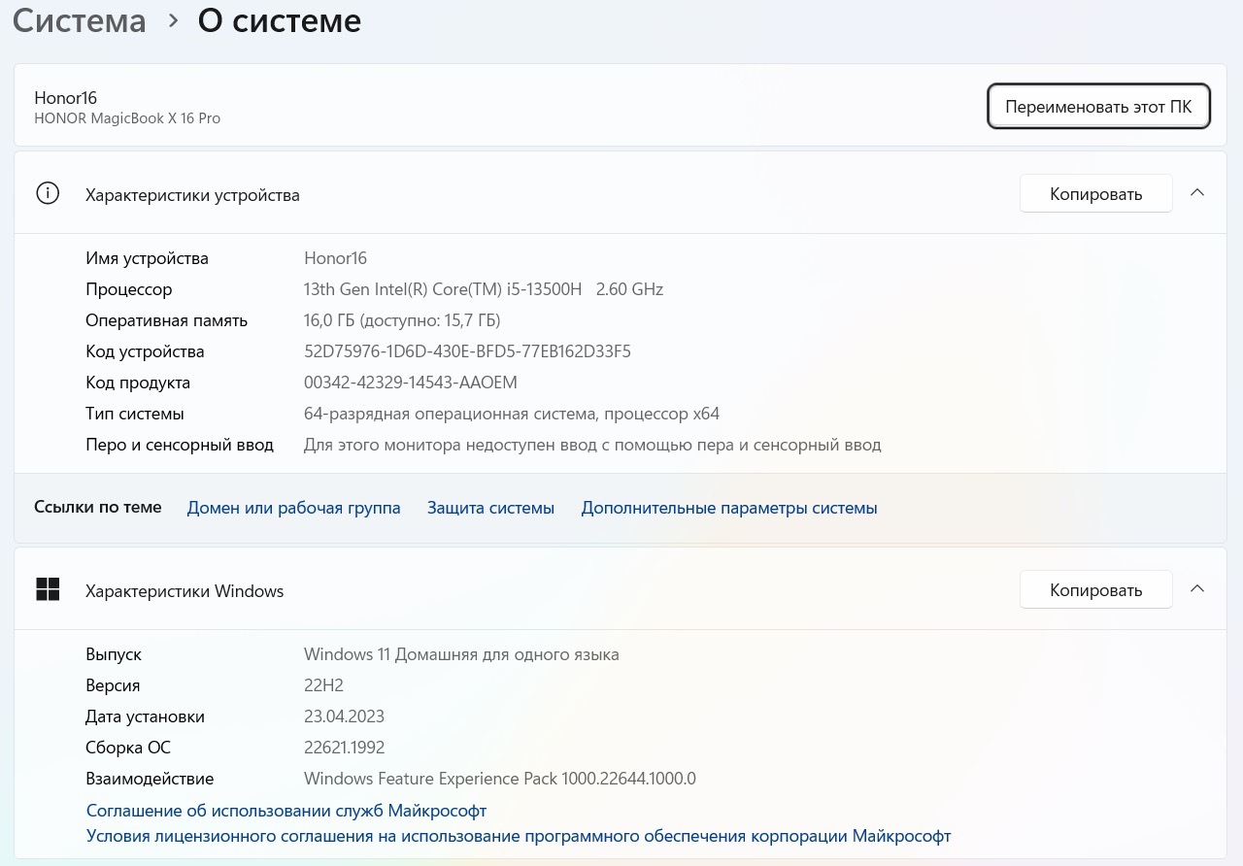The height and width of the screenshot is (866, 1243).
Task: Click the Windows logo icon
Action: pyautogui.click(x=47, y=589)
